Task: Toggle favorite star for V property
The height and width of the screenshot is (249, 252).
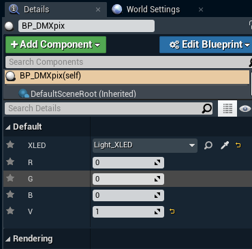Action: coord(10,211)
